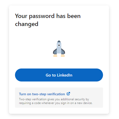Click the rocket's left wing fin
119x119 pixels.
(x=55, y=51)
